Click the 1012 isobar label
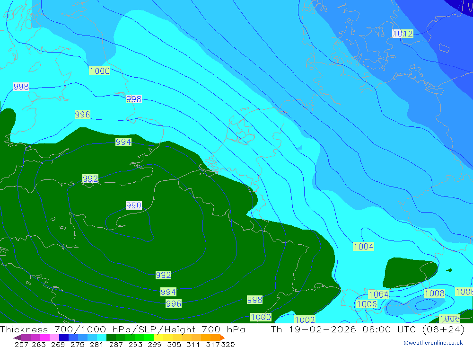This screenshot has height=347, width=473. pos(403,34)
